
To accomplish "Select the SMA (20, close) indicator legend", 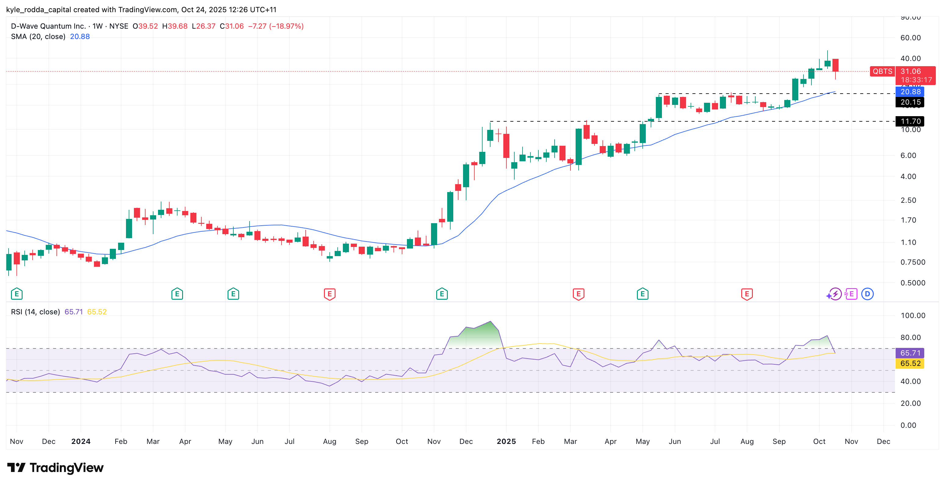I will 38,37.
